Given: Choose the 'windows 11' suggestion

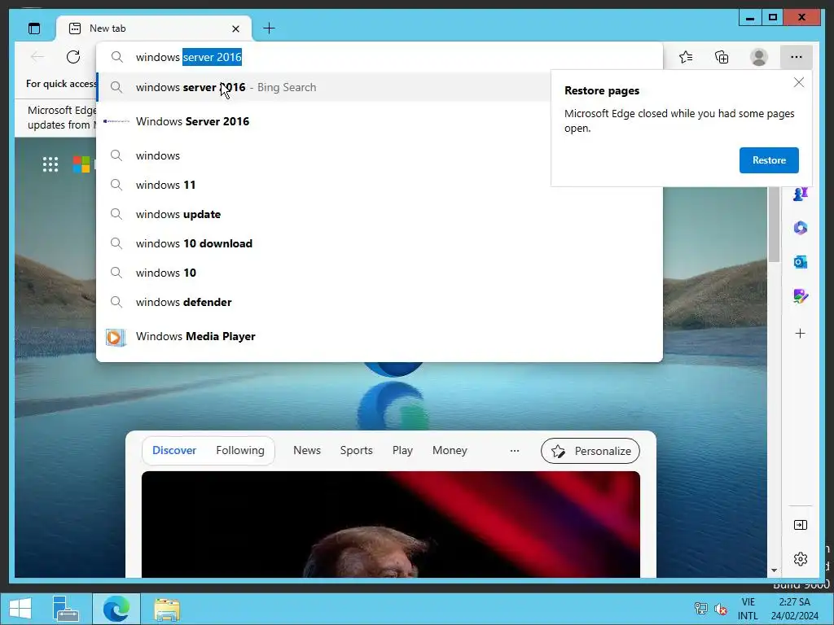Looking at the screenshot, I should point(380,185).
